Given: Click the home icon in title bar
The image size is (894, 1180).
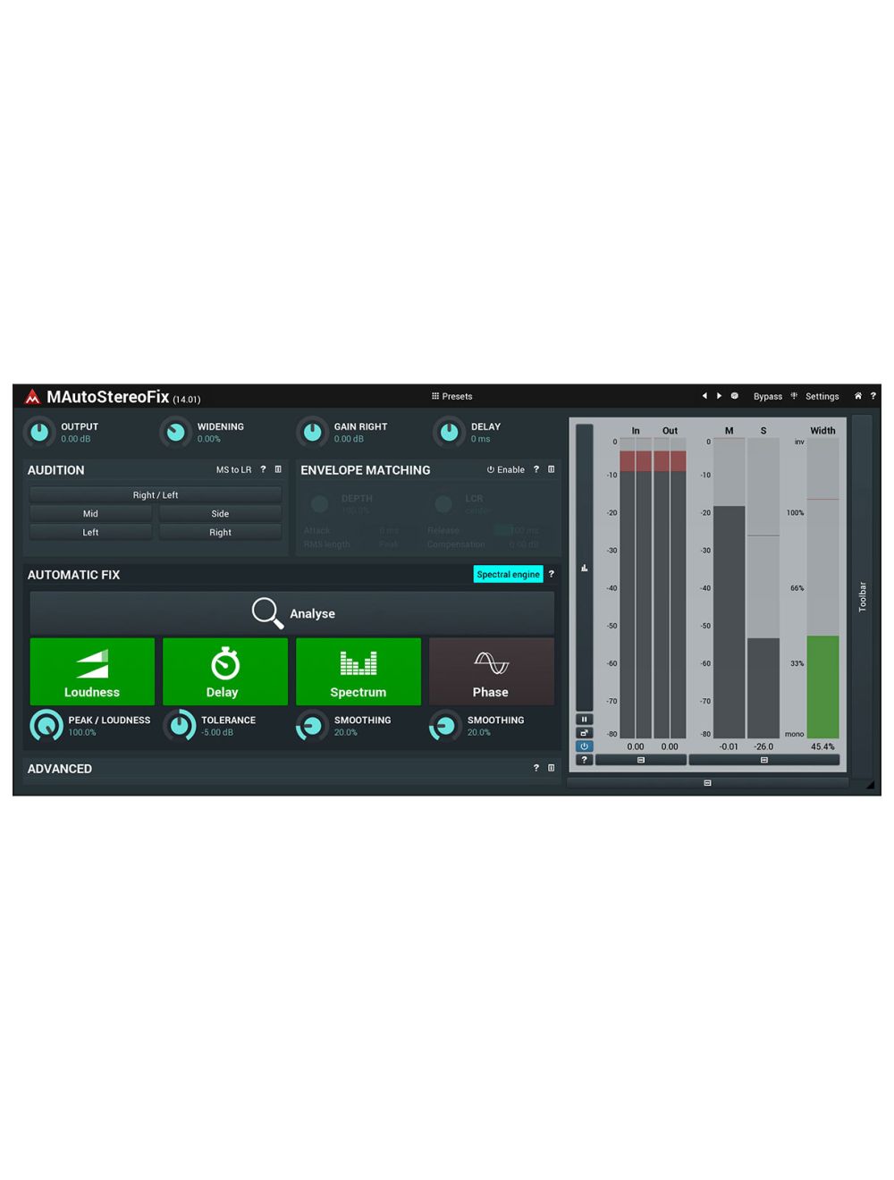Looking at the screenshot, I should (858, 396).
